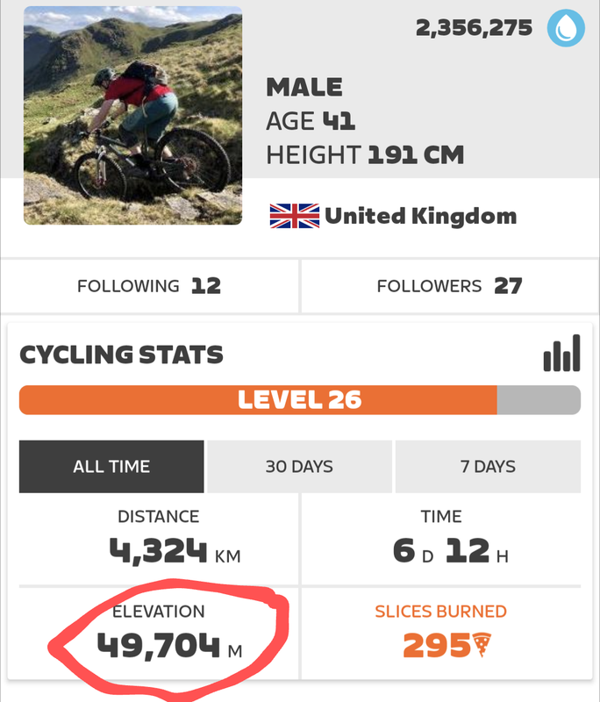Viewport: 600px width, 702px height.
Task: Switch to the 30 DAYS tab
Action: click(299, 467)
